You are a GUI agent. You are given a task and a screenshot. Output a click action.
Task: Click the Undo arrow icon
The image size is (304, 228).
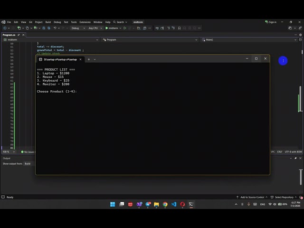tap(55, 28)
